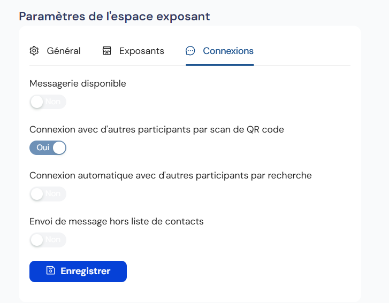Enable message sending outside contact list toggle
Screen dimensions: 389x303
click(48, 240)
